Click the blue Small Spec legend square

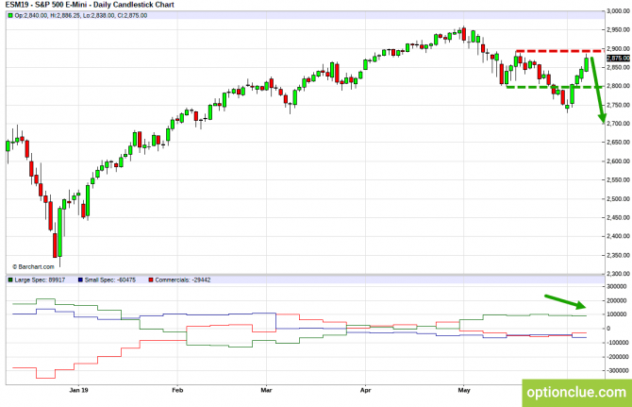click(80, 280)
